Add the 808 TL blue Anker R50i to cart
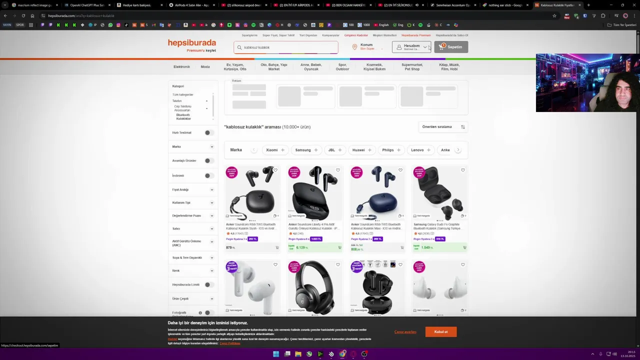Image resolution: width=640 pixels, height=360 pixels. tap(402, 247)
